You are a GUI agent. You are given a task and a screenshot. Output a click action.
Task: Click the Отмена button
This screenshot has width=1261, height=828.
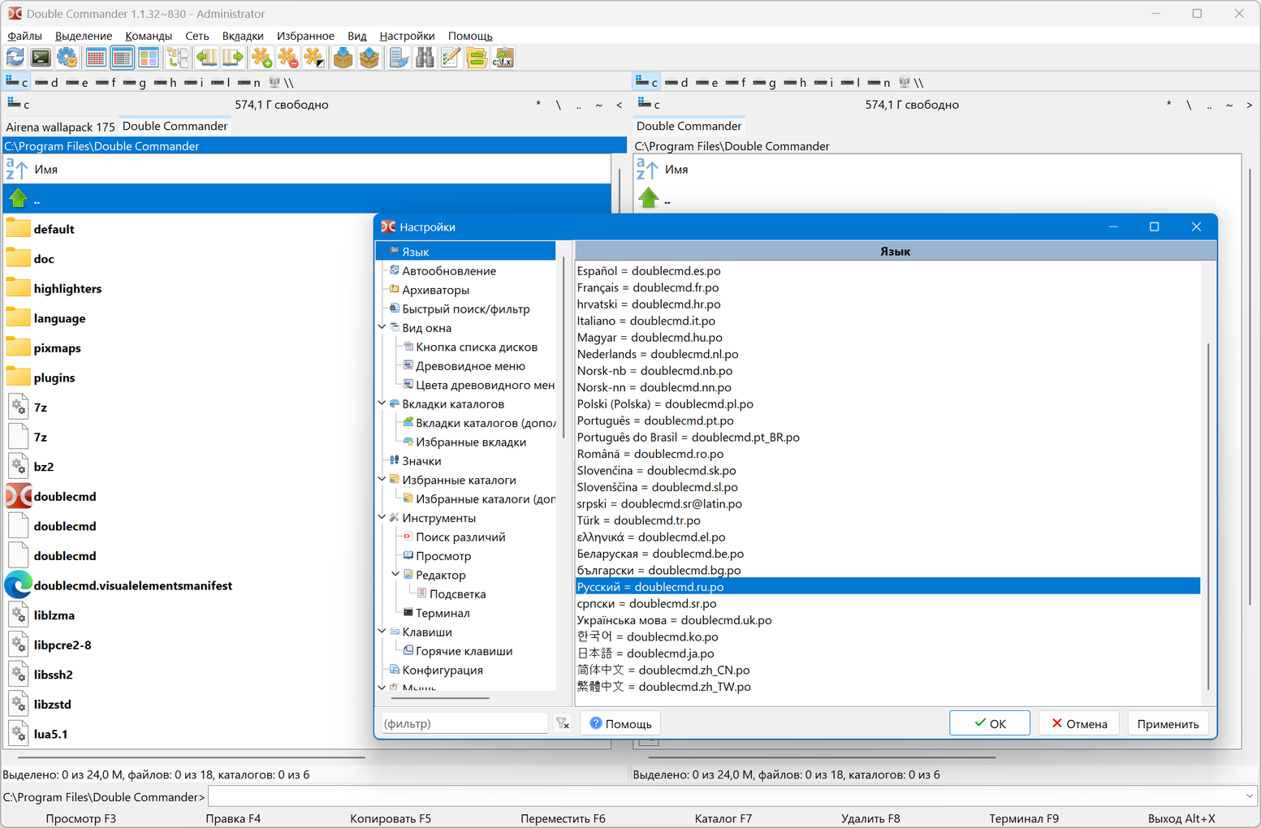point(1079,723)
